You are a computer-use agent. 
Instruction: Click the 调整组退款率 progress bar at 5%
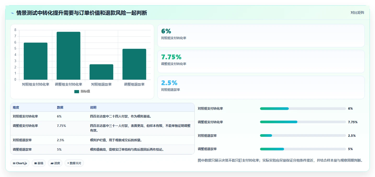[x=303, y=149]
